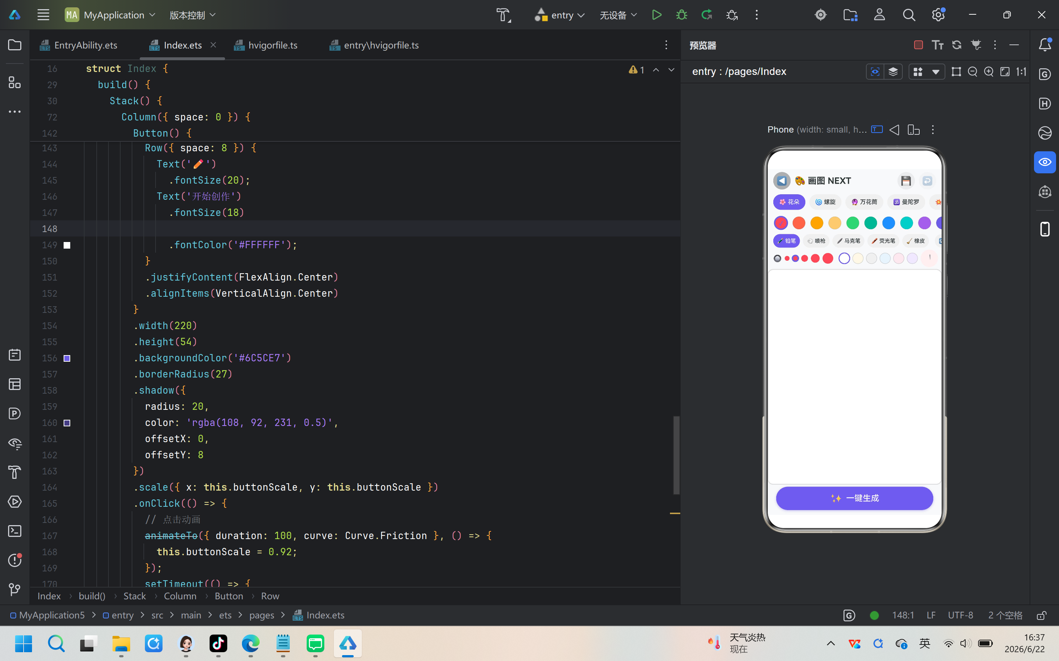
Task: Select the Index.ets editor tab
Action: (x=182, y=45)
